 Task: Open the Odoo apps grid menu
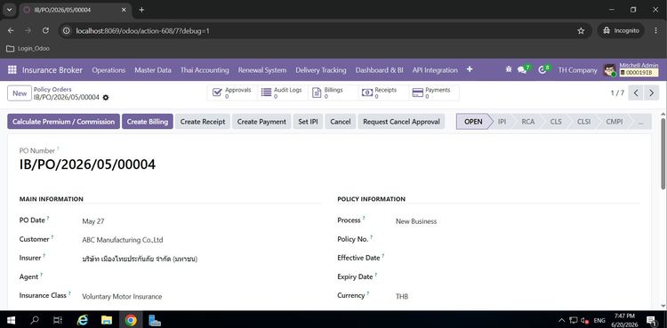[x=12, y=69]
